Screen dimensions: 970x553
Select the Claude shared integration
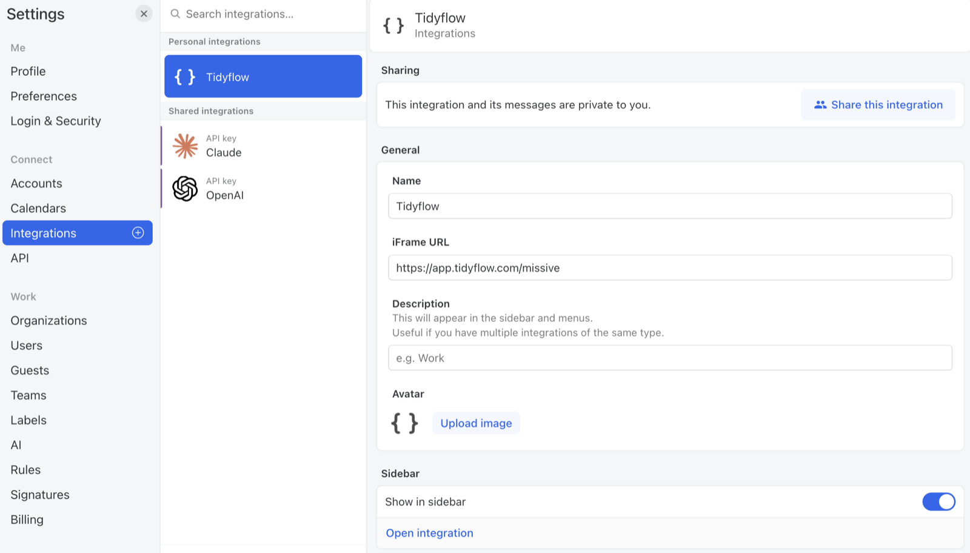tap(263, 146)
